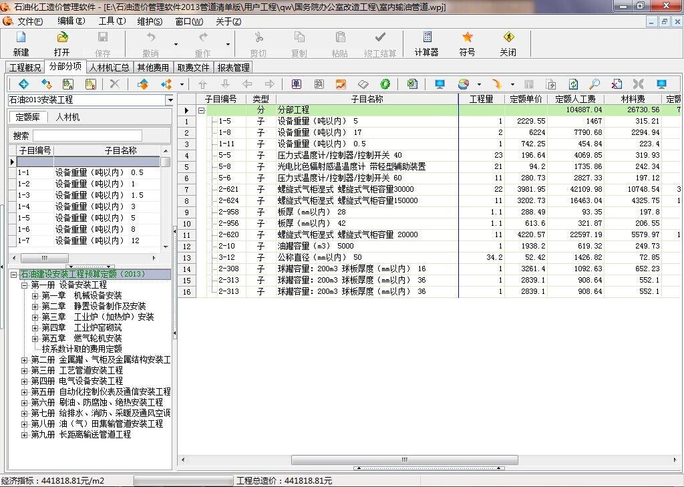
Task: Expand 第一章 机械设备安装 node
Action: (x=35, y=296)
